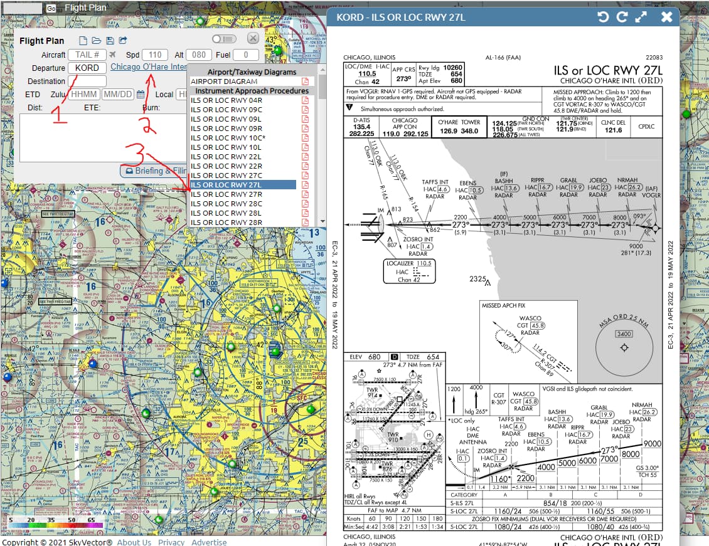
Task: Close the KORD ILS OR LOC RWY 27L chart
Action: [666, 17]
